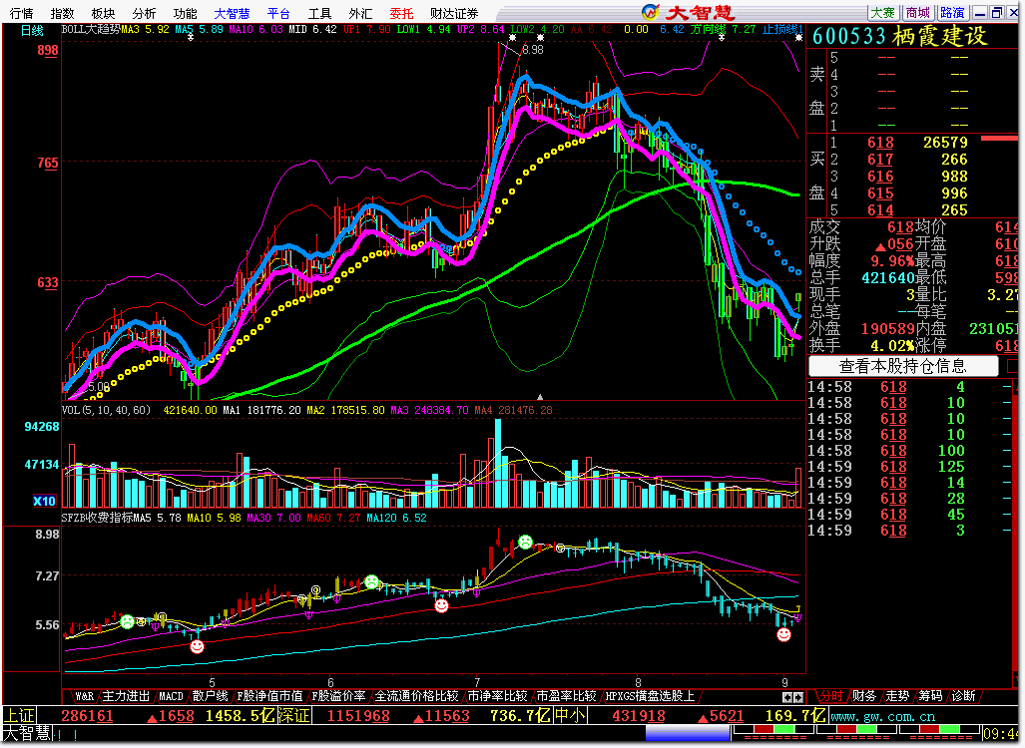Select the MACD indicator tab
Viewport: 1025px width, 748px height.
click(x=172, y=696)
